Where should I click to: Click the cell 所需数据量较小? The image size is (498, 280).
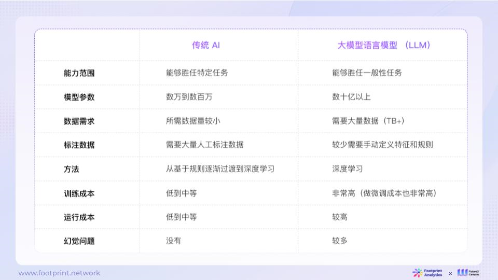point(193,121)
